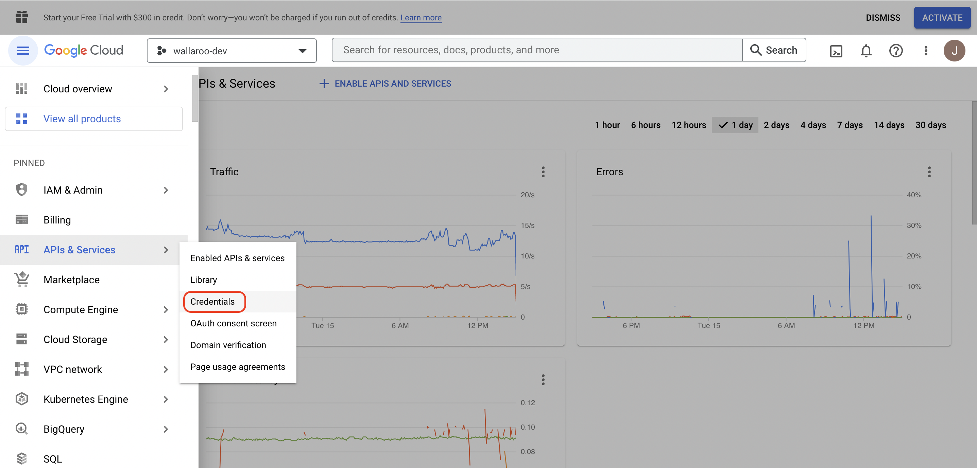Screen dimensions: 977x468
Task: Activate Cloud Shell terminal
Action: point(836,50)
